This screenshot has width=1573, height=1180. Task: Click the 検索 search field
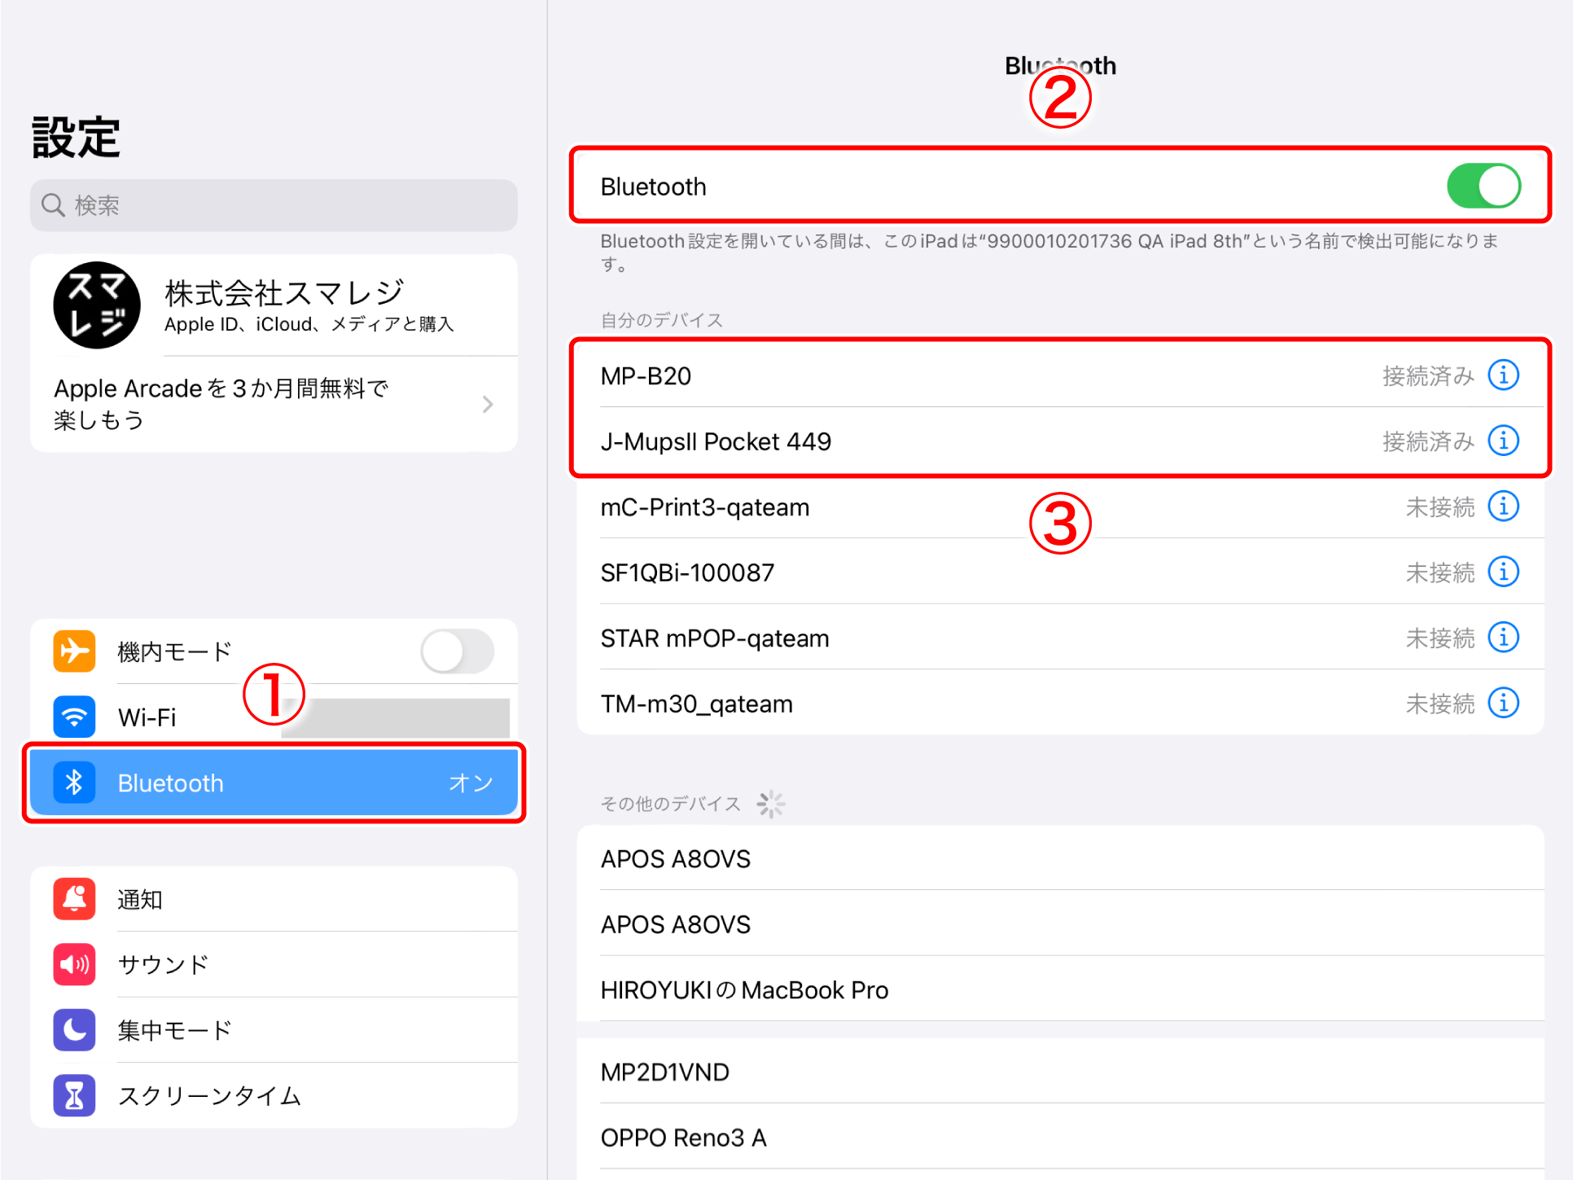(x=274, y=205)
